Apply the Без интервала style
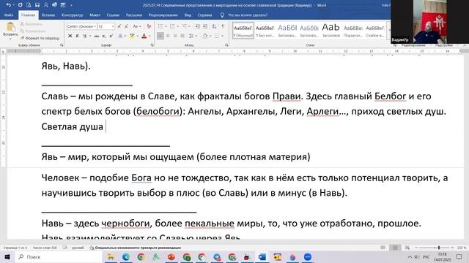 [x=265, y=31]
